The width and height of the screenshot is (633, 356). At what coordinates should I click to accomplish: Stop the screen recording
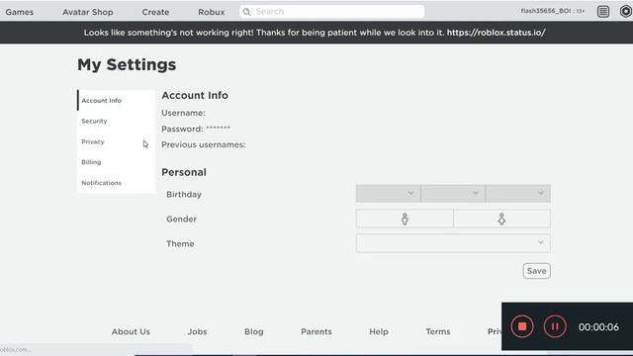coord(522,326)
